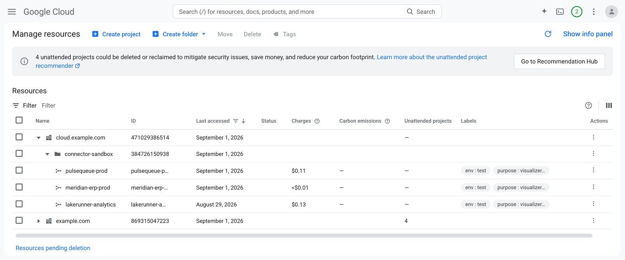This screenshot has height=260, width=625.
Task: Click purpose label on meridian-erp-prod row
Action: click(x=521, y=187)
